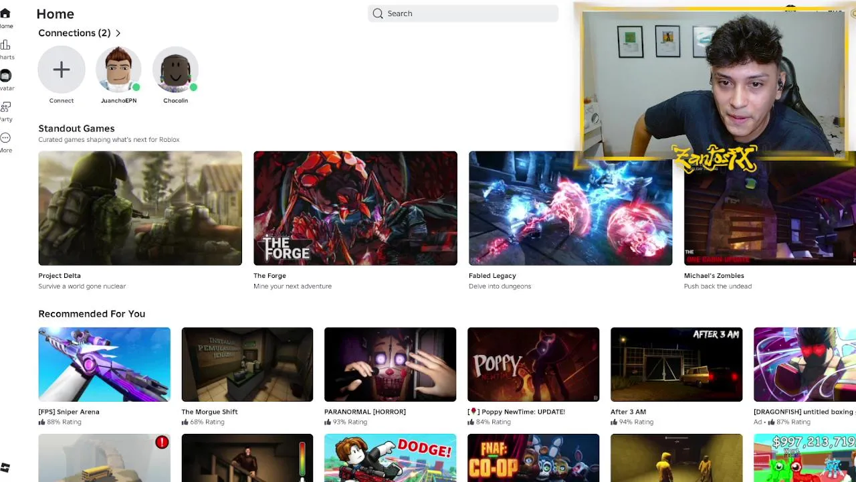The image size is (856, 482).
Task: Click the [FPS] Sniper Arena title
Action: pos(69,412)
